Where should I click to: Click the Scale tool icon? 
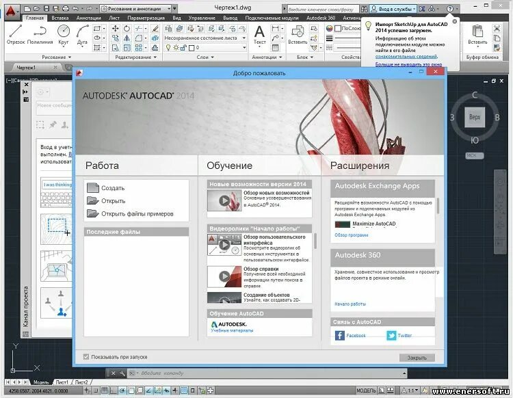coord(127,48)
